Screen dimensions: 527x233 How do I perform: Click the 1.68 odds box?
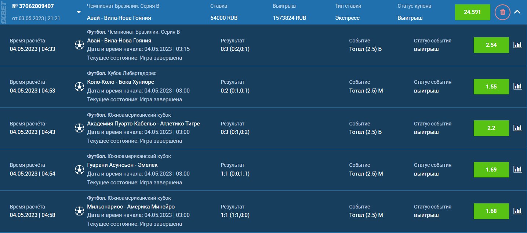pyautogui.click(x=491, y=211)
